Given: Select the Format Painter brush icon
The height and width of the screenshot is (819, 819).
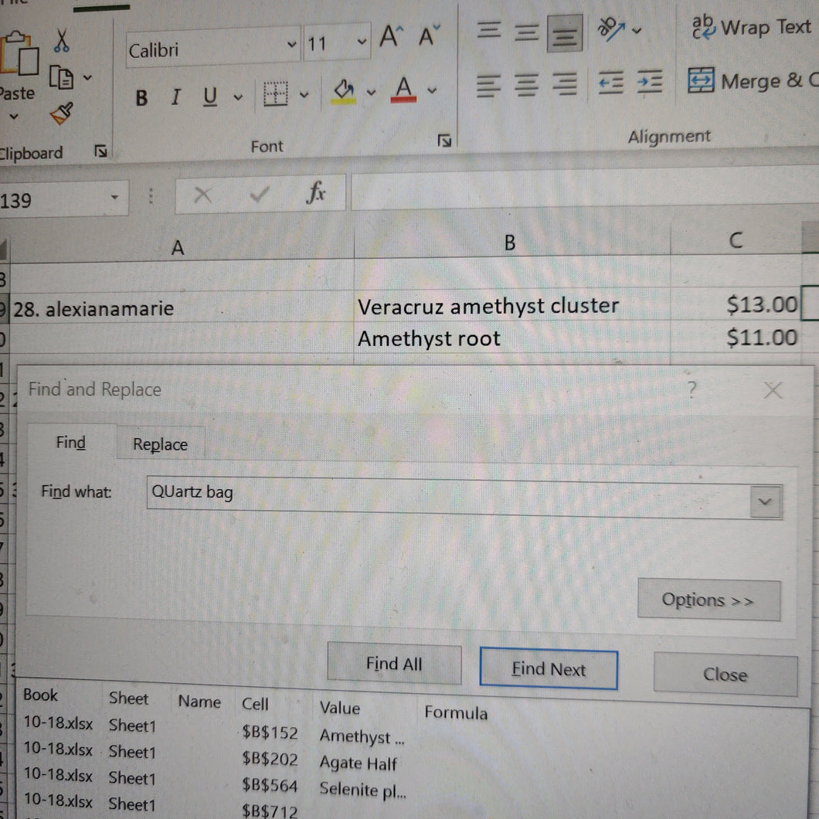Looking at the screenshot, I should tap(62, 114).
